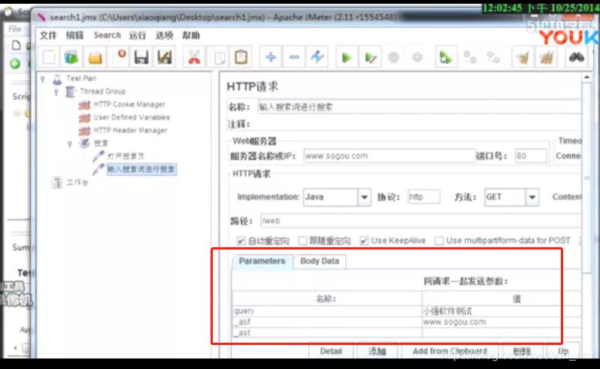Click the query parameter name cell

327,311
